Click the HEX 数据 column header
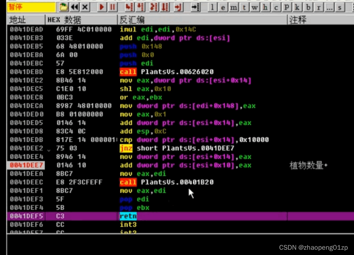The image size is (354, 255). [x=81, y=20]
